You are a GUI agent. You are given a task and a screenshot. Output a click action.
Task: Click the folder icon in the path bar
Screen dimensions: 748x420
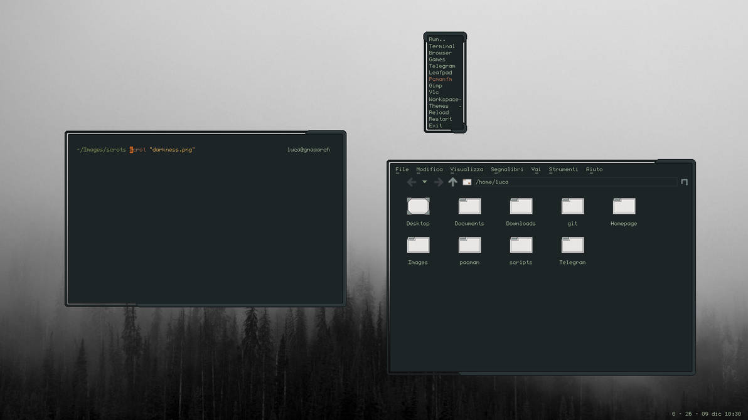click(467, 182)
